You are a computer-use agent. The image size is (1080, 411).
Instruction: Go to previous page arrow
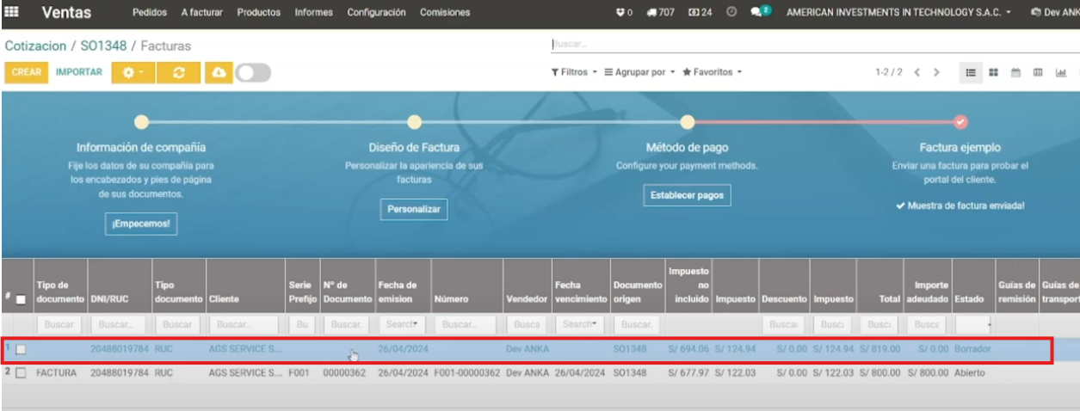point(917,73)
